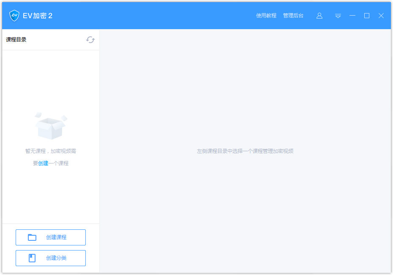Maximize the EV加密2 window
393x275 pixels.
(367, 16)
